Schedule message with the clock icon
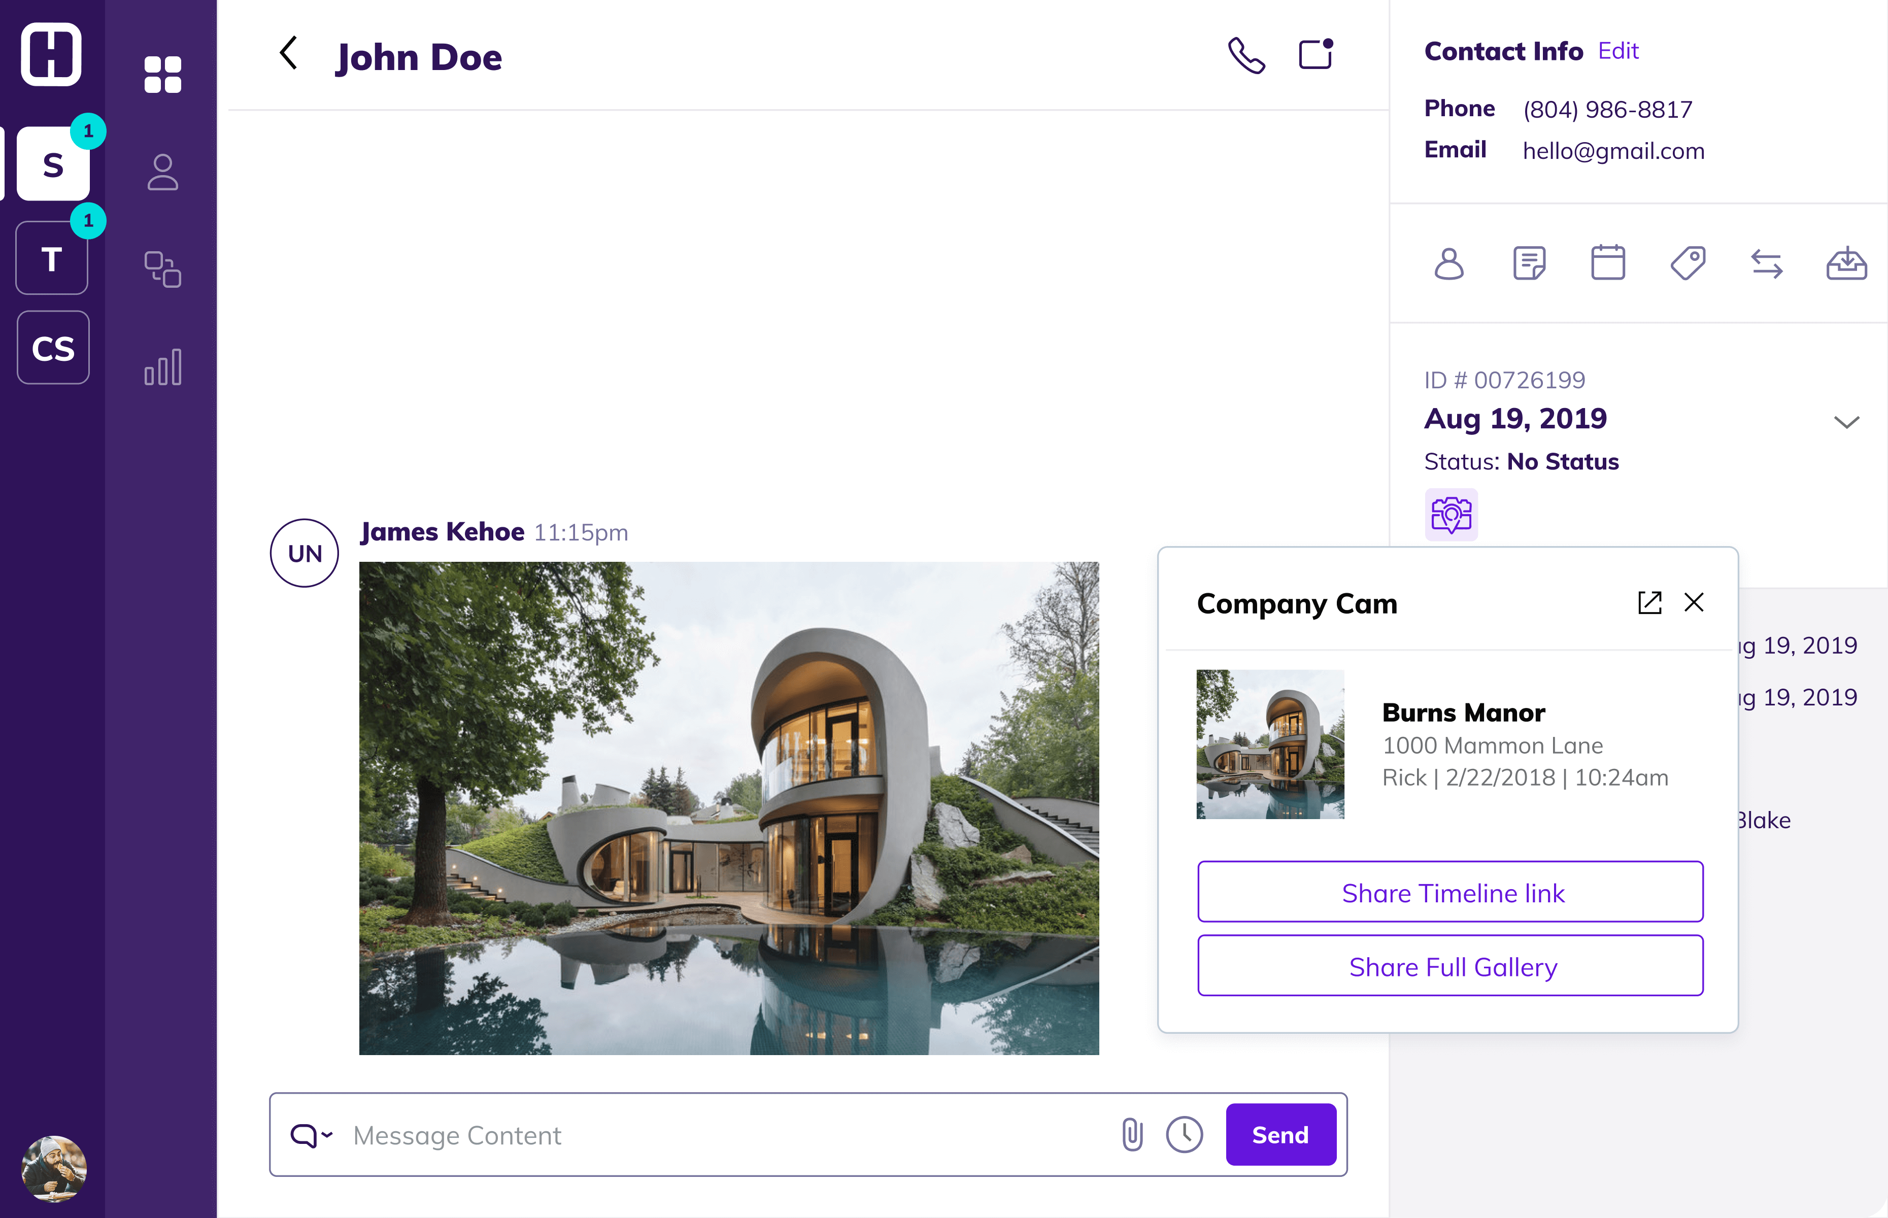 click(1184, 1134)
